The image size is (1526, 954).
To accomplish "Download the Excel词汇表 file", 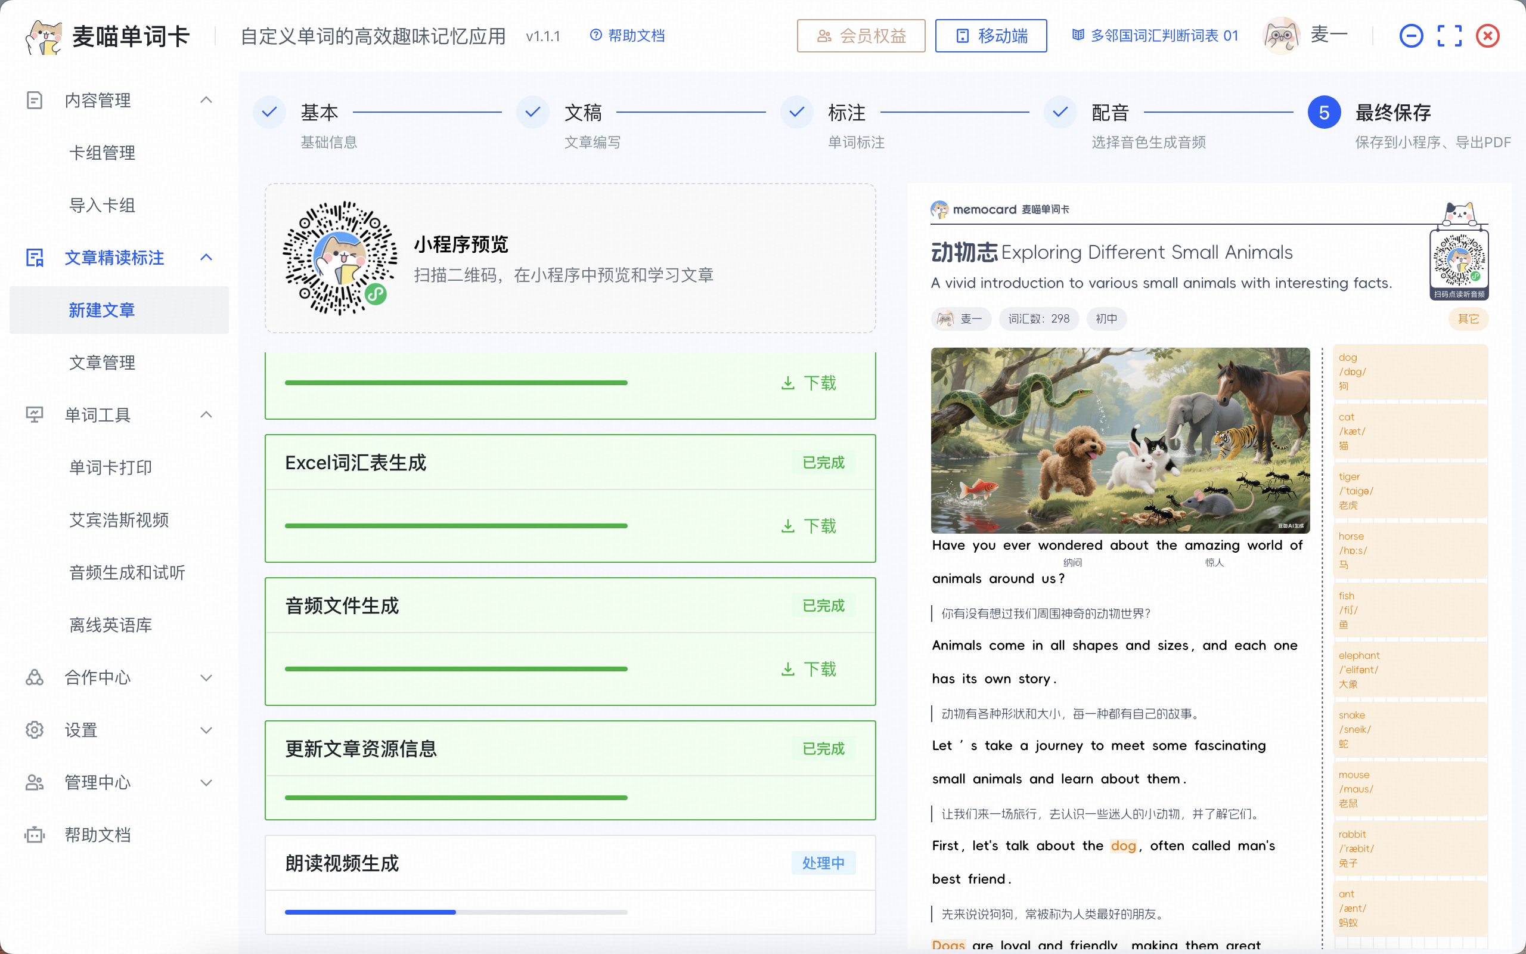I will point(808,525).
